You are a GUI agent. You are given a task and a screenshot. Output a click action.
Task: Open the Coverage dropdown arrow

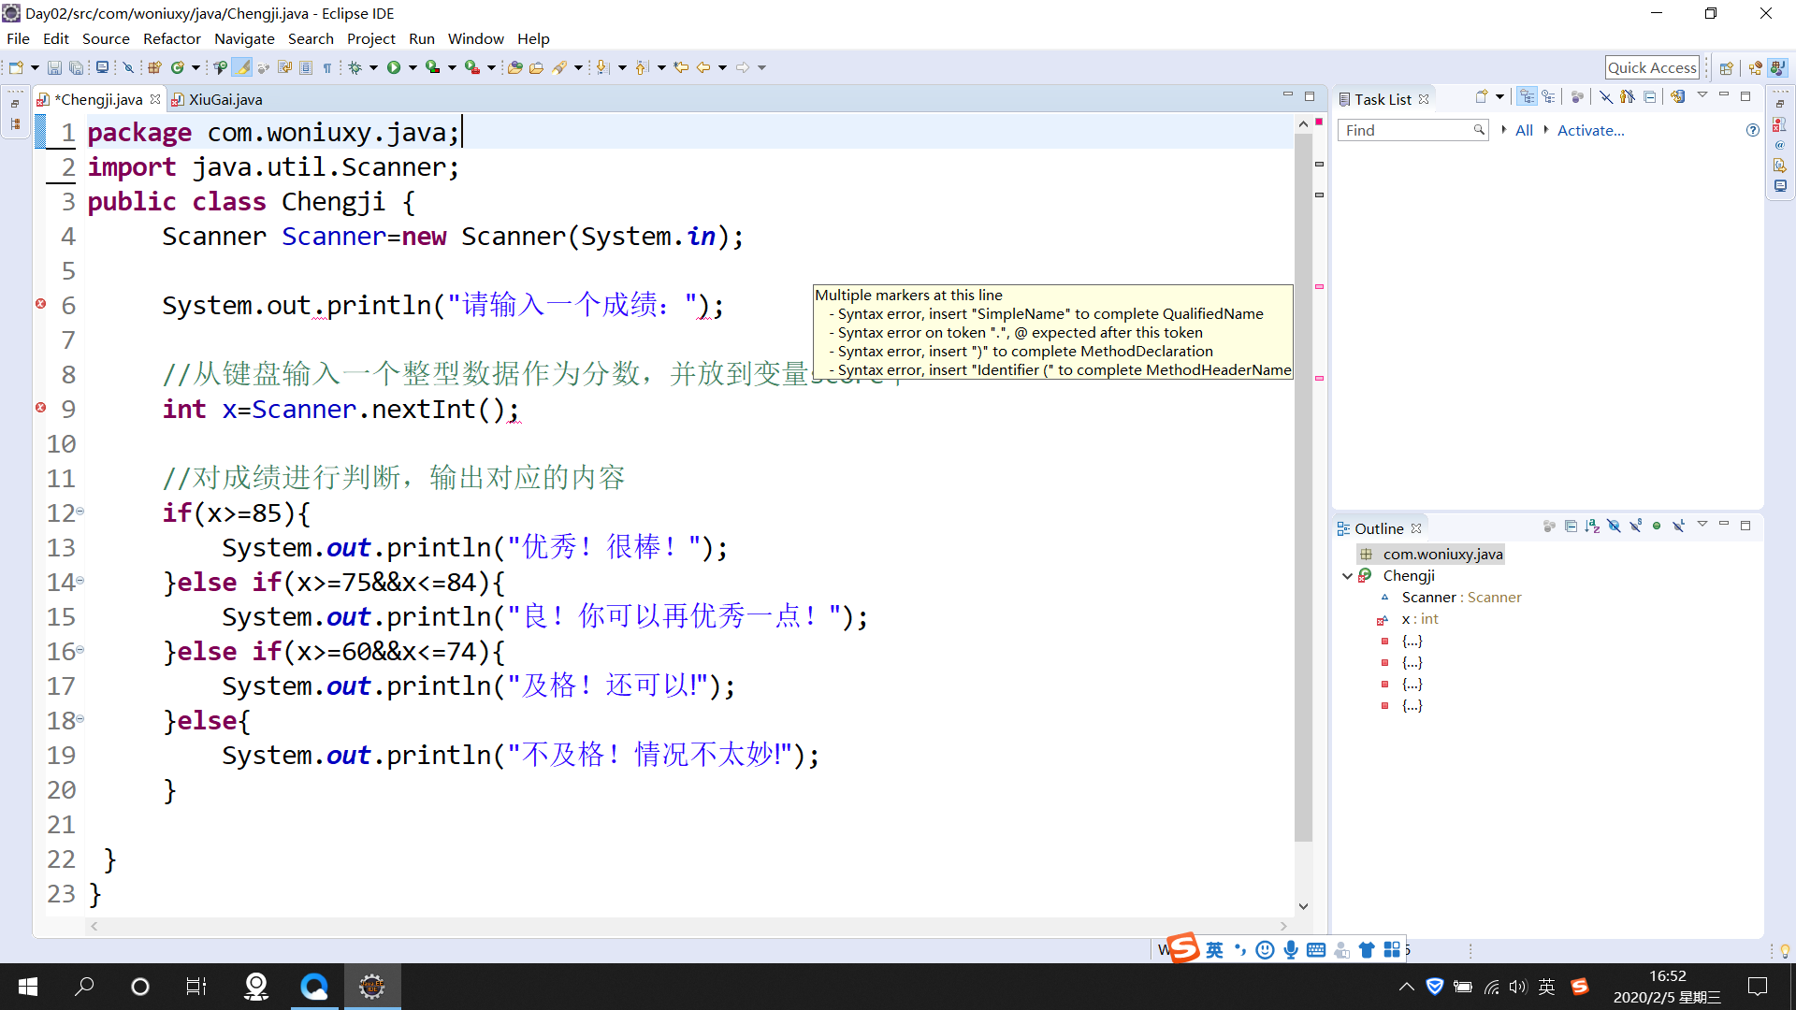[x=452, y=67]
